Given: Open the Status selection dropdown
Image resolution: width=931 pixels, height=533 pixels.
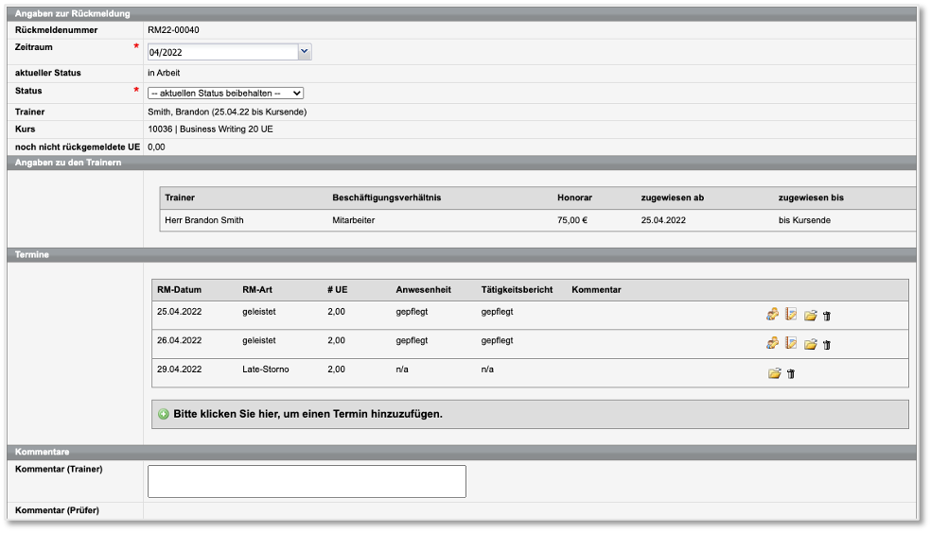Looking at the screenshot, I should point(225,94).
